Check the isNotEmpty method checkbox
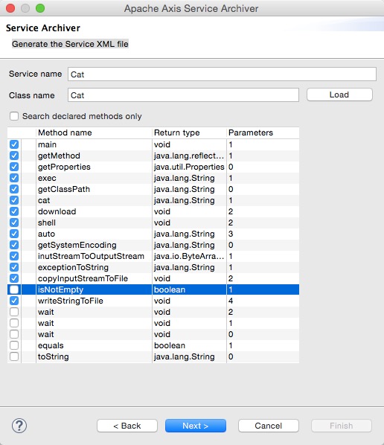 [14, 289]
